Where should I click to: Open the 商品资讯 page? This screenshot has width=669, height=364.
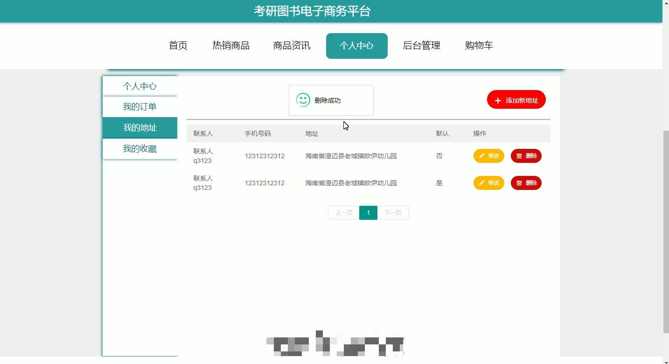click(292, 45)
